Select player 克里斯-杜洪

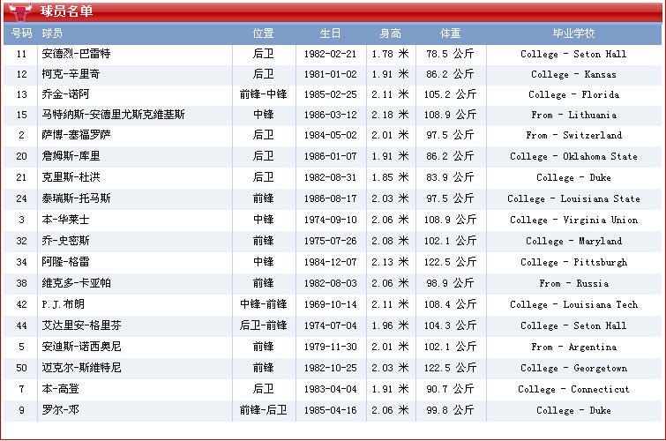(x=71, y=177)
